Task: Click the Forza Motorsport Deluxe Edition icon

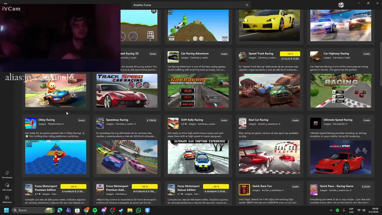Action: point(171,189)
